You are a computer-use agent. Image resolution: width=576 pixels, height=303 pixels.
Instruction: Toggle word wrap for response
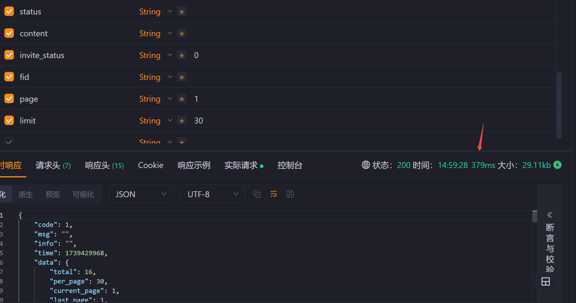coord(274,194)
